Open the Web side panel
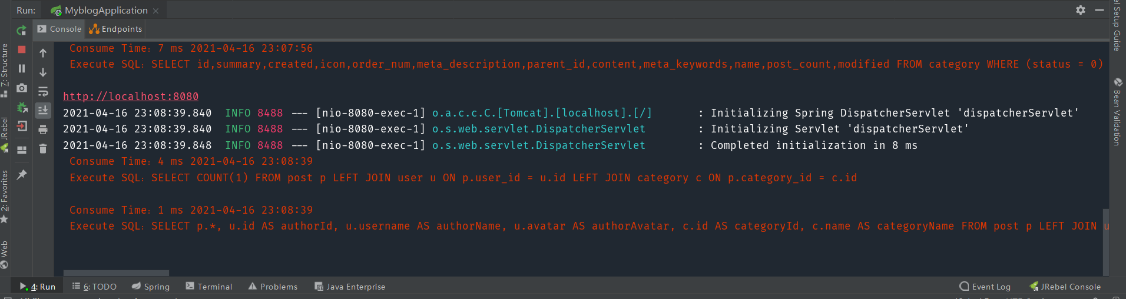 point(5,254)
